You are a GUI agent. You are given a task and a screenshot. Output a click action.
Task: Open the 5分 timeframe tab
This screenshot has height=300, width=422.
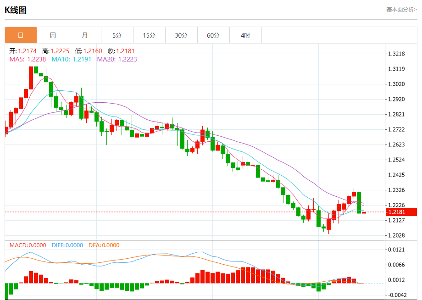(117, 35)
